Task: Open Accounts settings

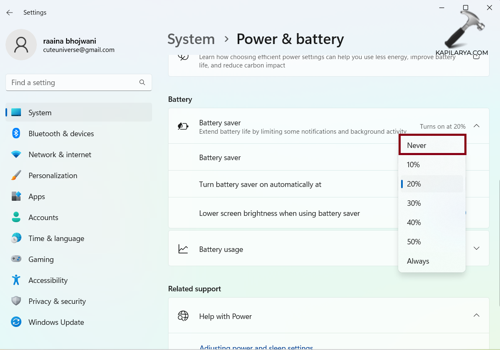Action: [x=43, y=218]
